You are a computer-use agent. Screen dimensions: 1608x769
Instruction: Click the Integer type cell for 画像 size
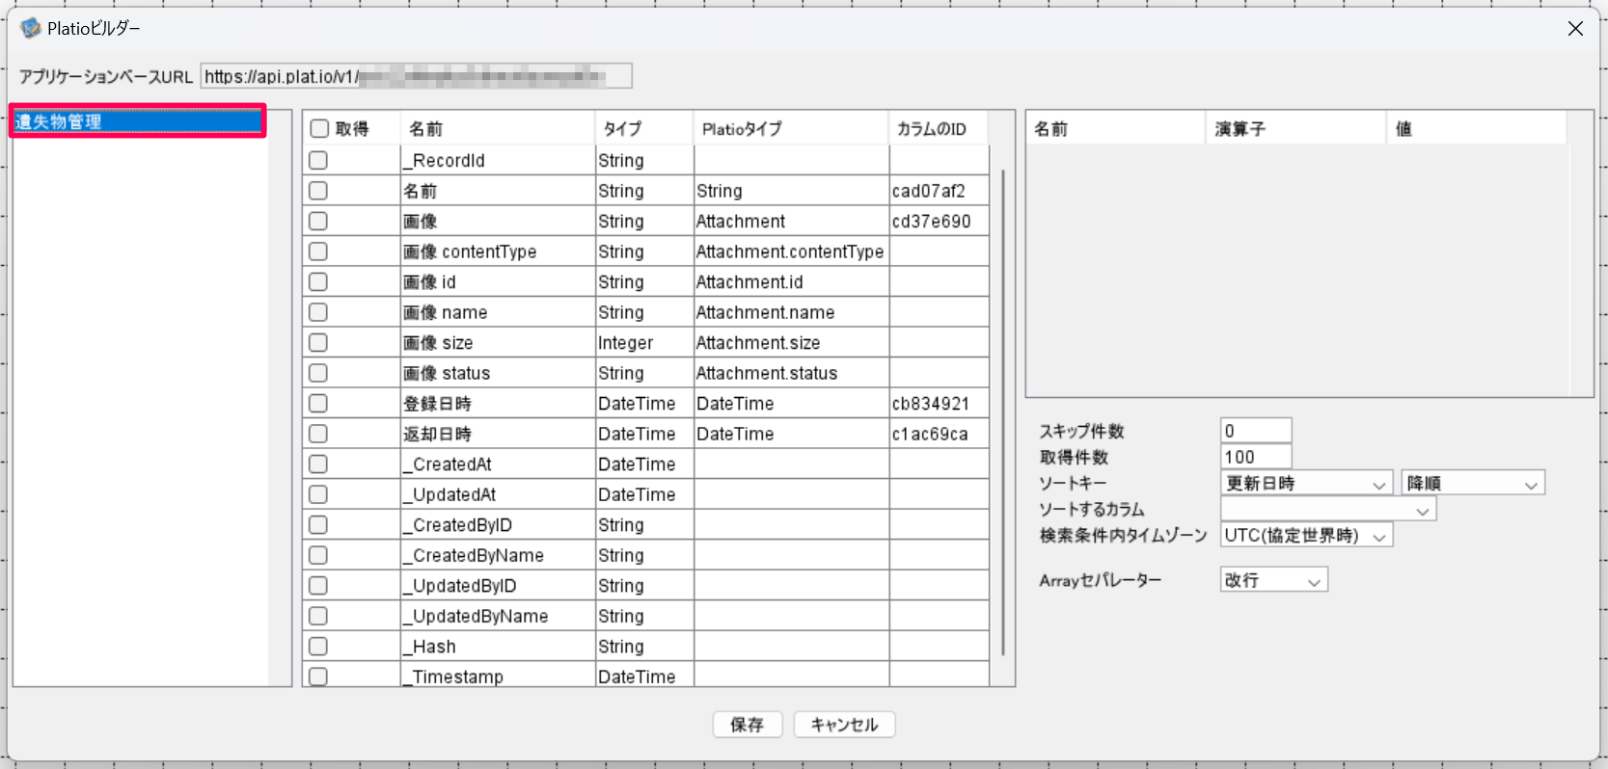(x=644, y=343)
